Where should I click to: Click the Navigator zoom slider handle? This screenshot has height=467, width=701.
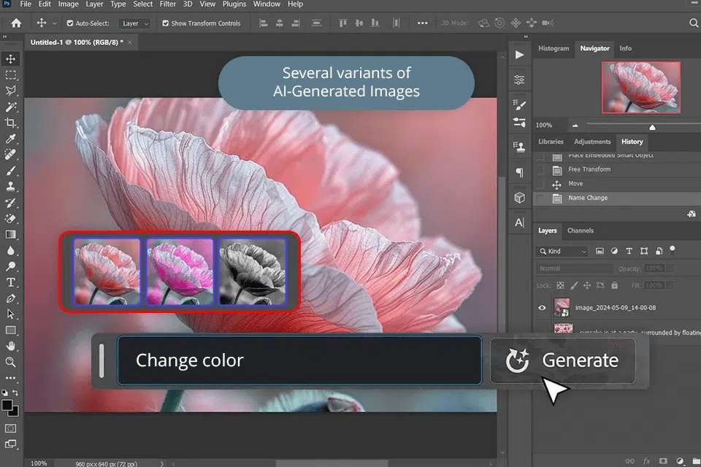click(x=652, y=126)
